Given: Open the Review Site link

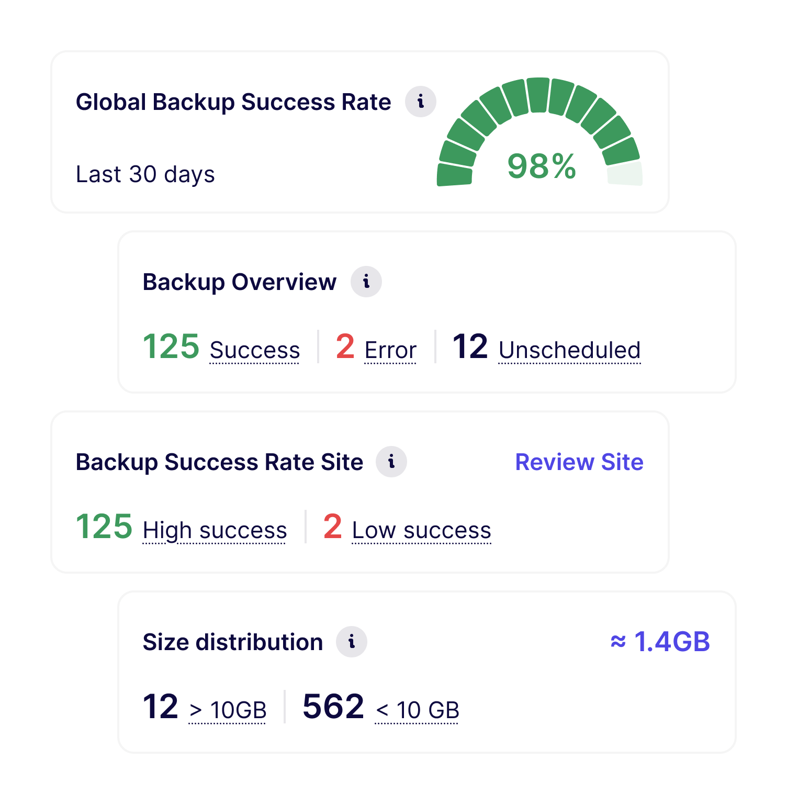Looking at the screenshot, I should [x=579, y=461].
